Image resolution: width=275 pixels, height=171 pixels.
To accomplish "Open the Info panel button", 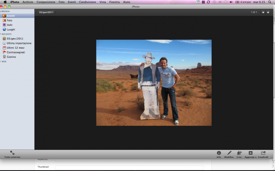I will click(x=219, y=155).
